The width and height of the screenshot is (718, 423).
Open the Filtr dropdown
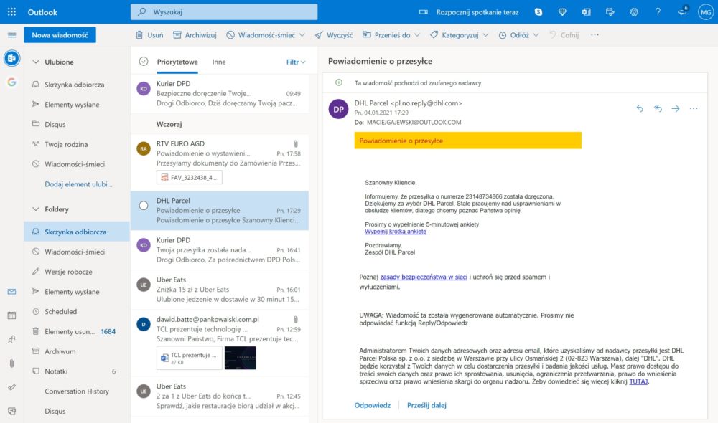tap(296, 62)
